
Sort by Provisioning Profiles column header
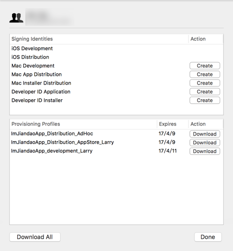[x=84, y=124]
